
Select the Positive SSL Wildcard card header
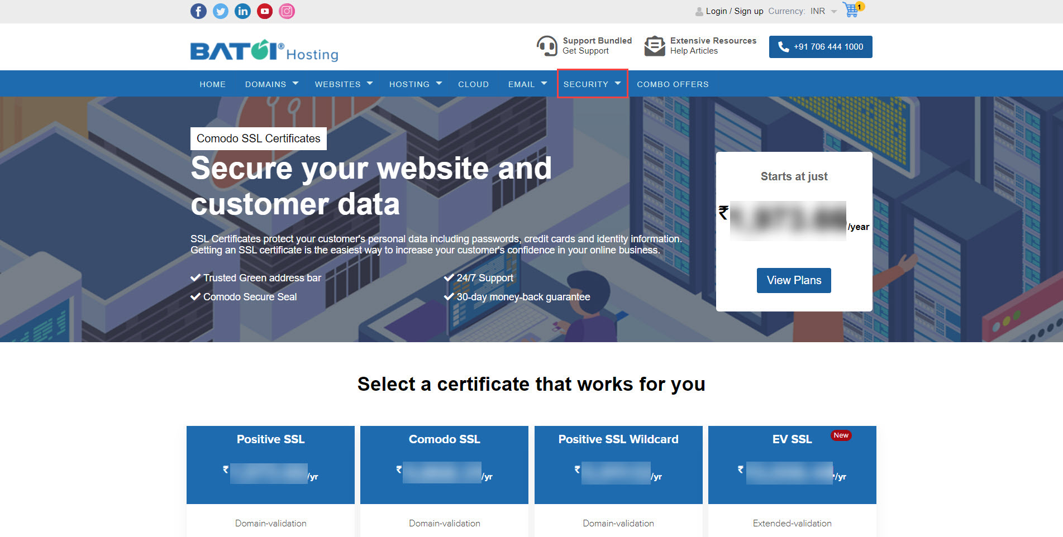coord(618,465)
